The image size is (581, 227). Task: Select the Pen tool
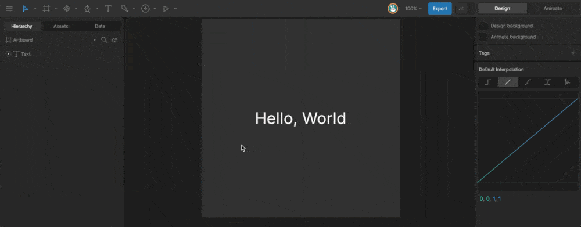tap(88, 9)
